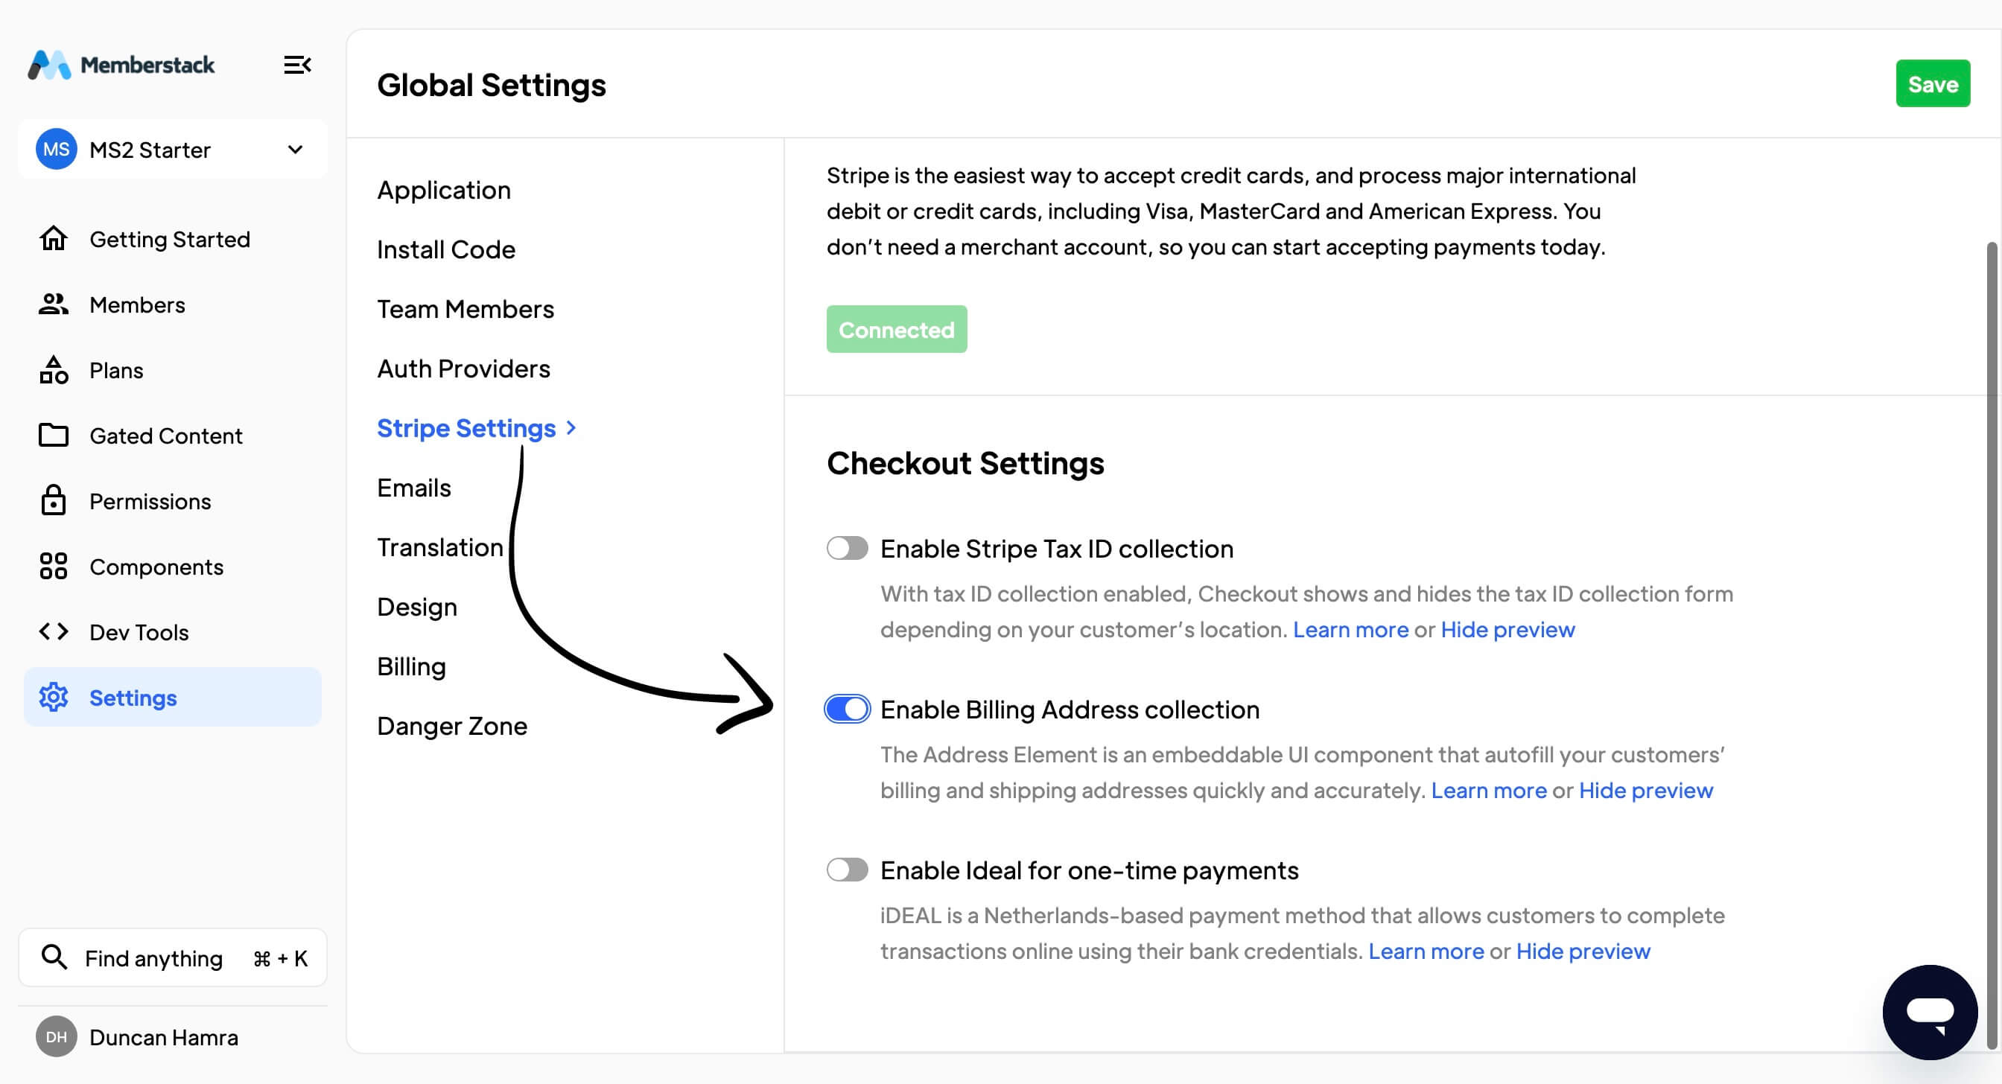Image resolution: width=2002 pixels, height=1084 pixels.
Task: Disable Billing Address collection toggle
Action: (x=847, y=709)
